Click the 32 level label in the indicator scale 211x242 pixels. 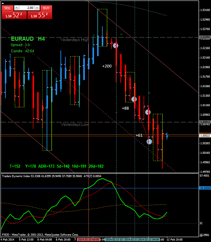(201, 223)
